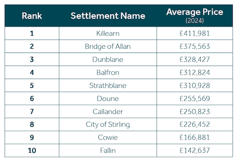
Task: Select the Cowie settlement name
Action: tap(108, 137)
